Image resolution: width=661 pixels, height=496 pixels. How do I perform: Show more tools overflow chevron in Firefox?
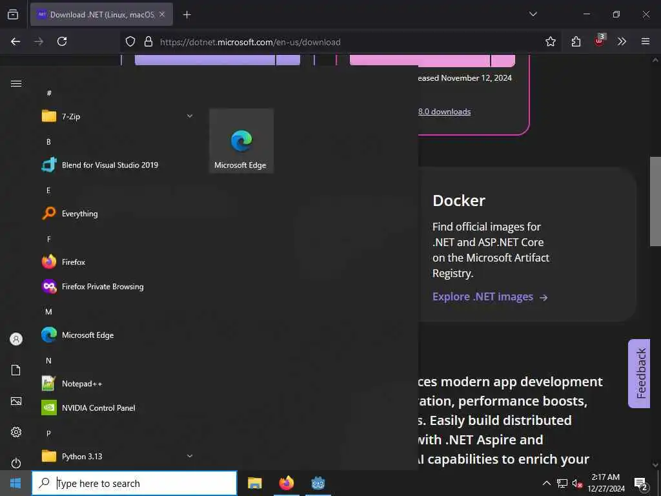click(622, 41)
